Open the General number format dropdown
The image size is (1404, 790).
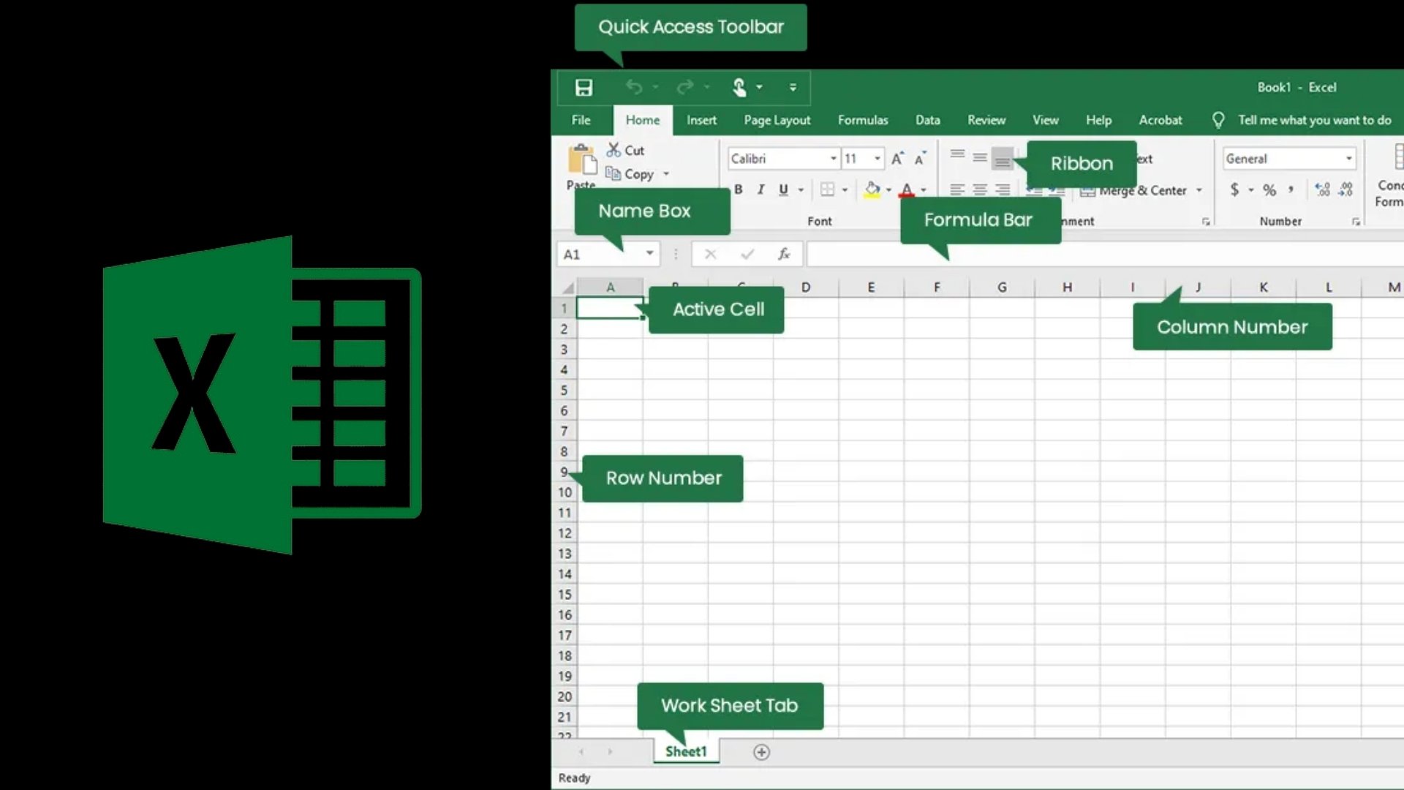coord(1348,159)
